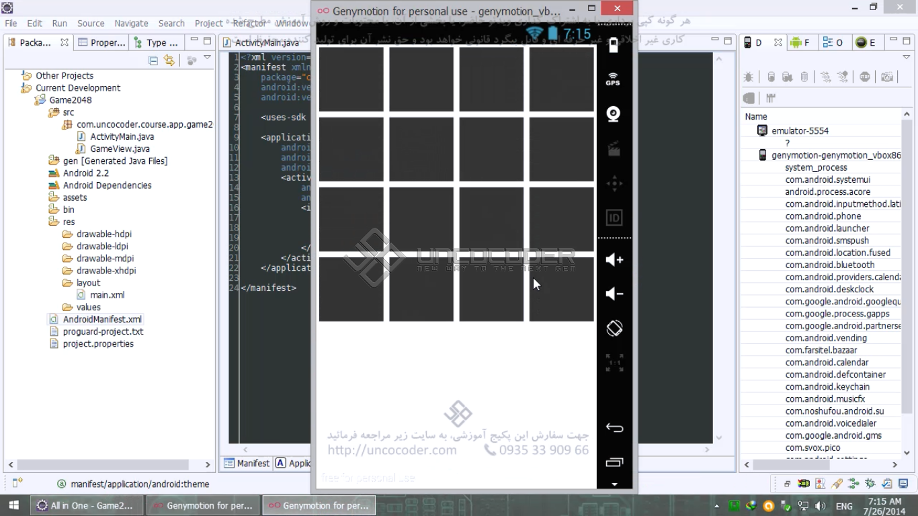Select emulator-5554 in the Devices list

point(793,130)
